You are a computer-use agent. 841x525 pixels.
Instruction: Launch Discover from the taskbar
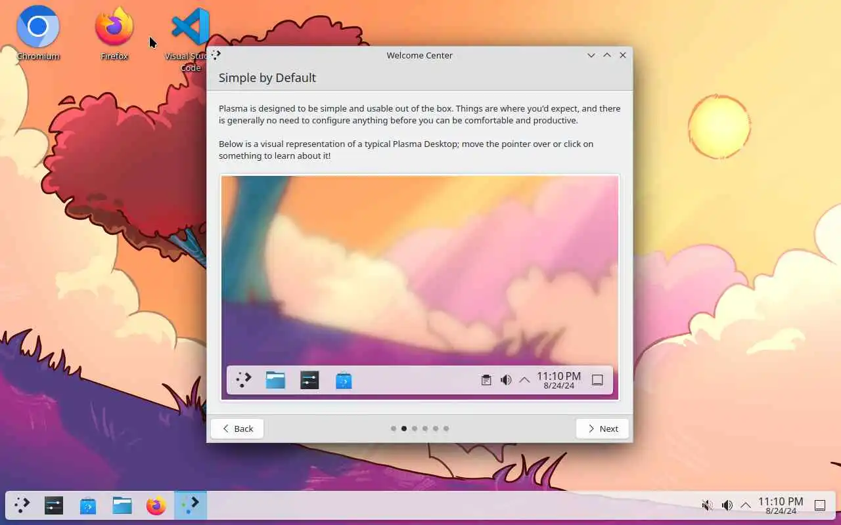tap(88, 505)
